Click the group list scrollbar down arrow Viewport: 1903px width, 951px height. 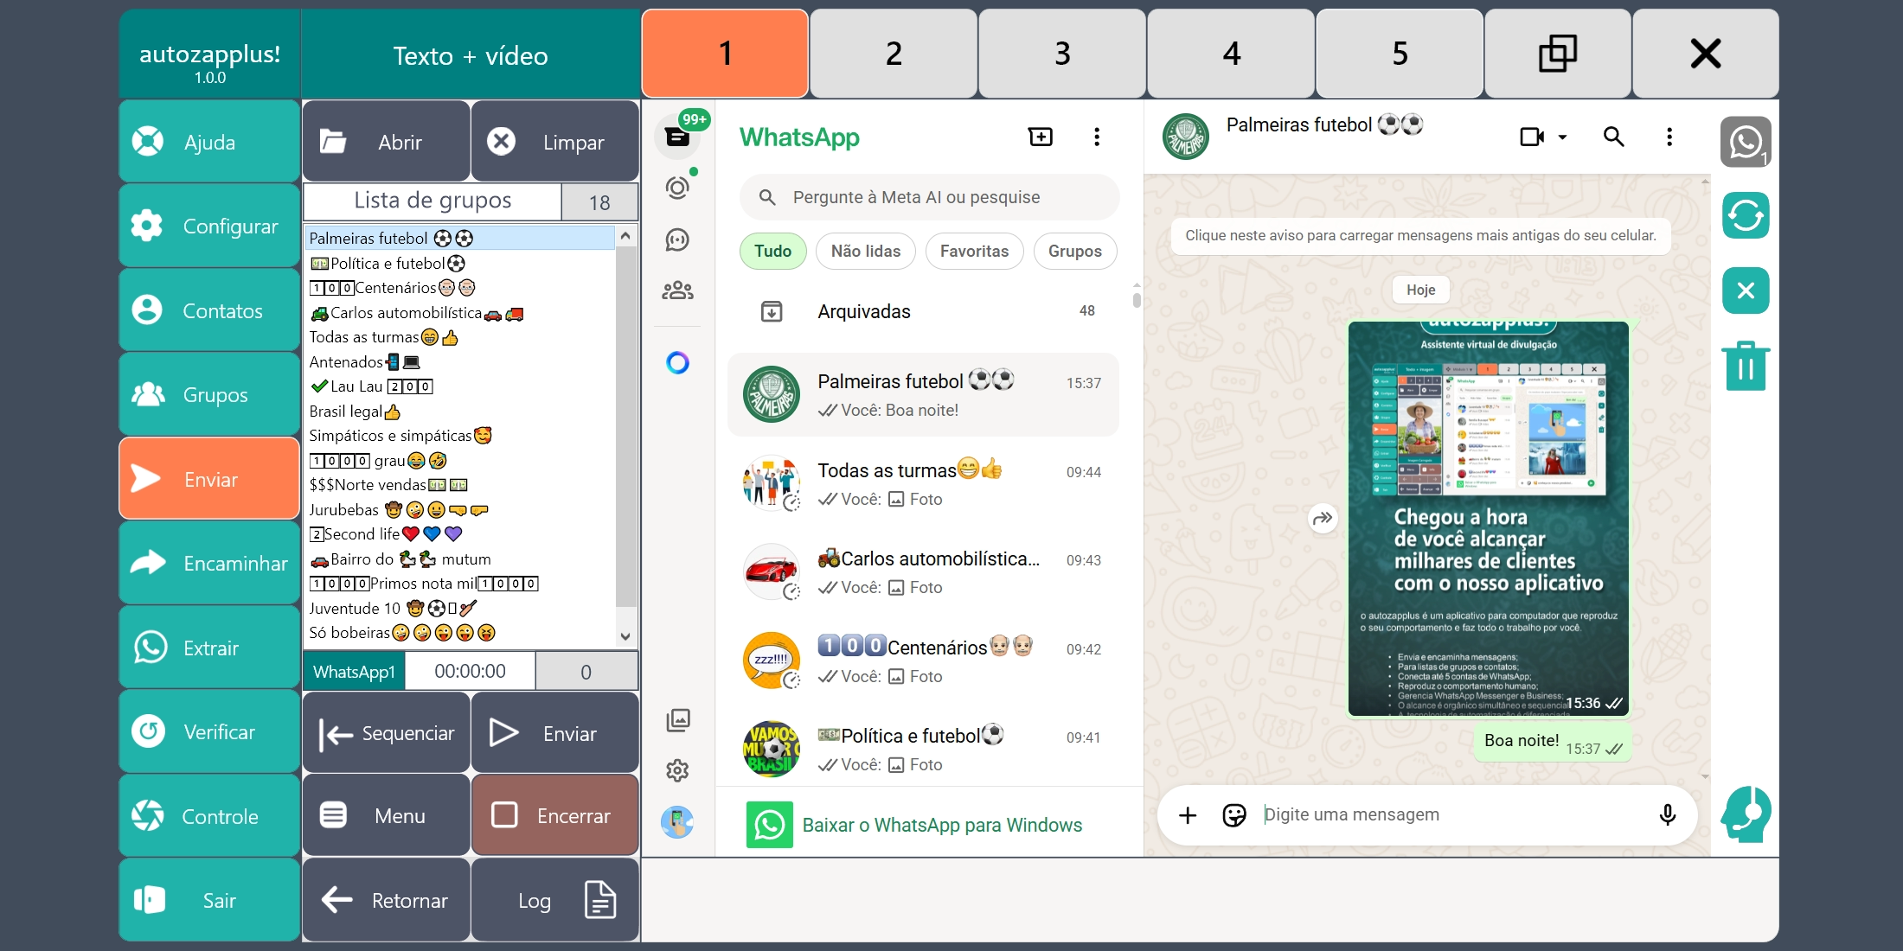[x=625, y=636]
